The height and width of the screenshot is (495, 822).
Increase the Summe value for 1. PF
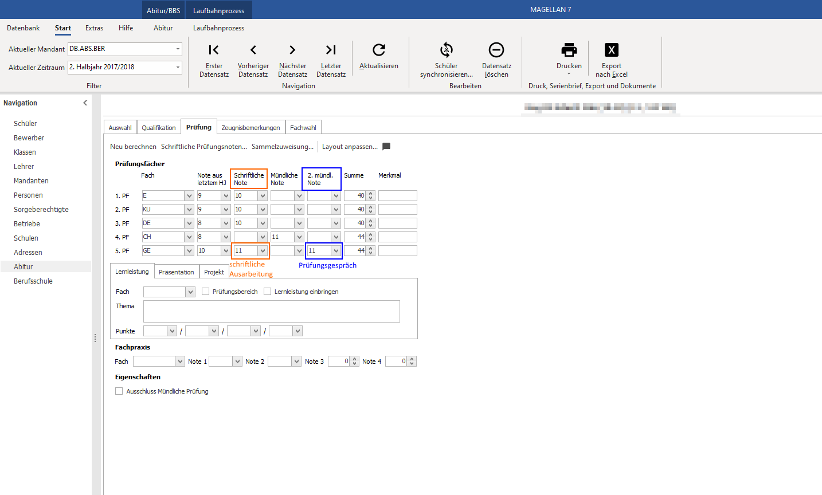tap(371, 193)
